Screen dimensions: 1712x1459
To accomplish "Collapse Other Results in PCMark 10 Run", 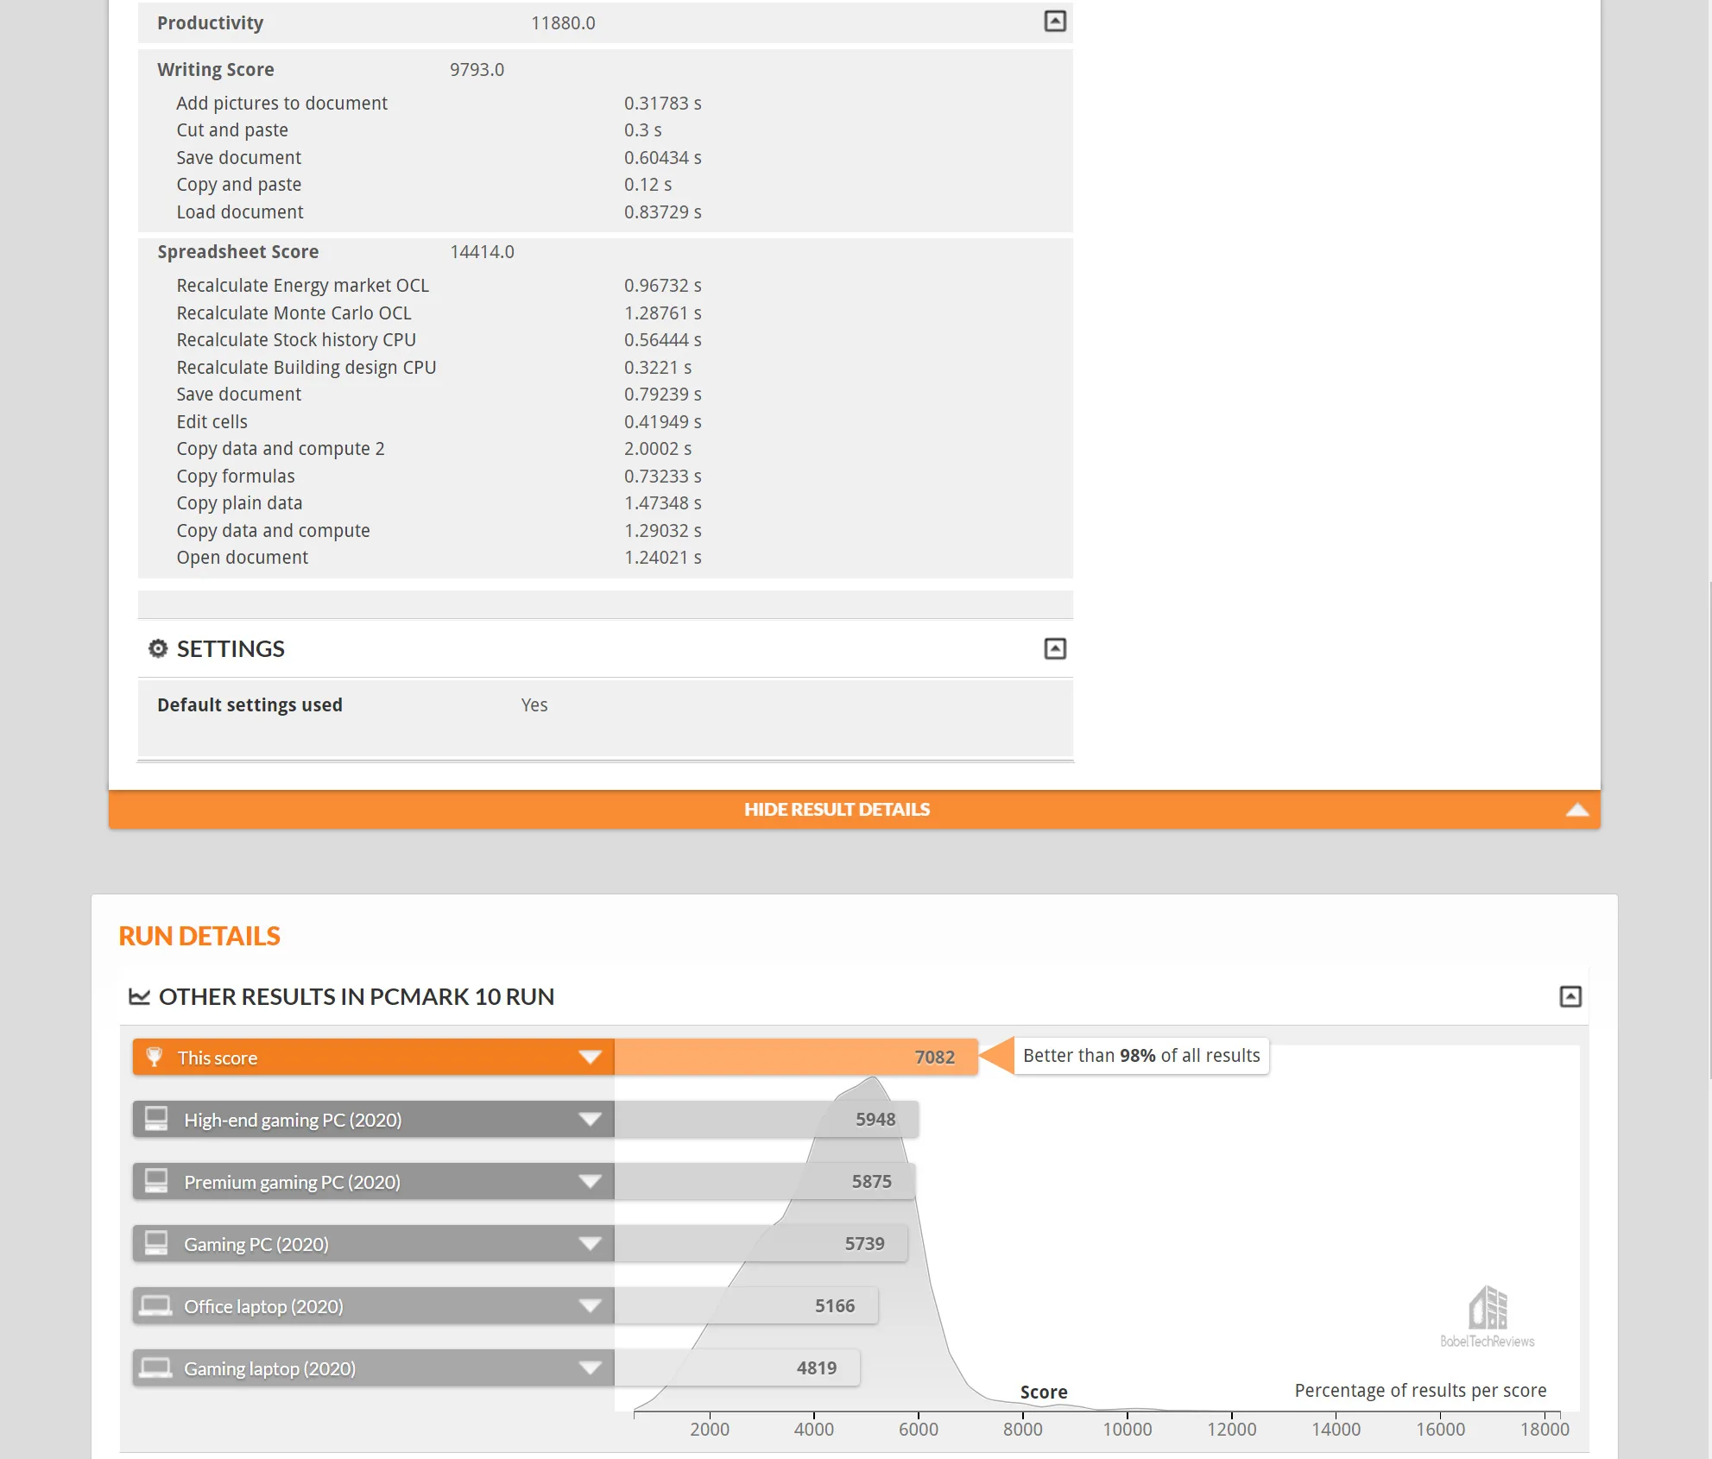I will 1570,996.
